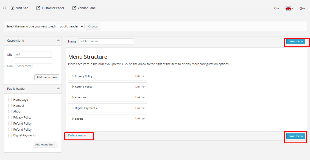Expand the about us item configuration arrow
Viewport: 310px width, 160px height.
[x=143, y=98]
